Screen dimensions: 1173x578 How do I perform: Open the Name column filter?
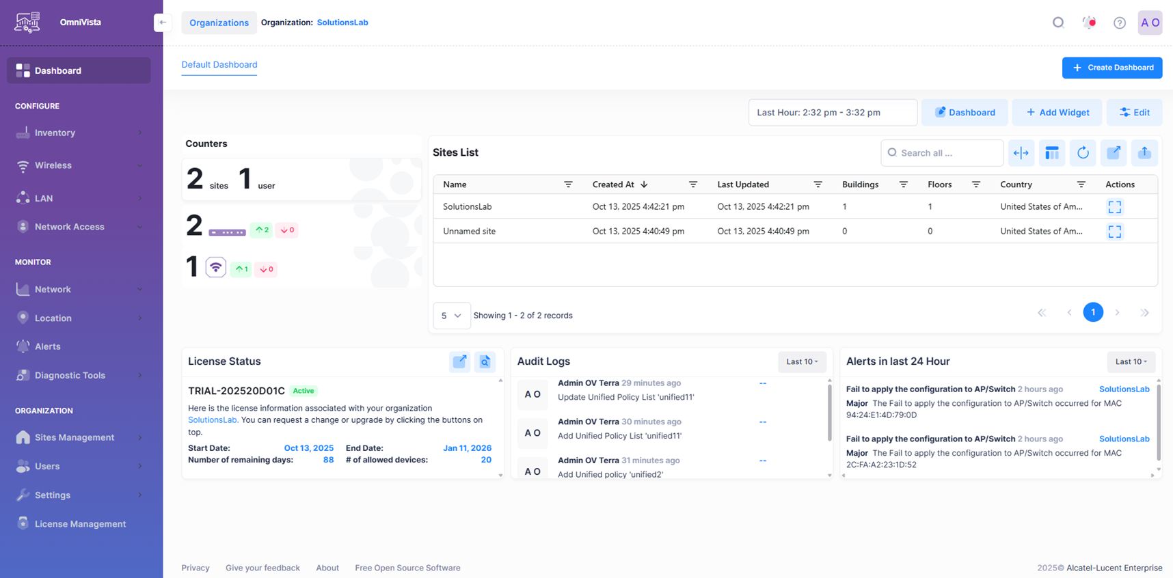pos(568,184)
